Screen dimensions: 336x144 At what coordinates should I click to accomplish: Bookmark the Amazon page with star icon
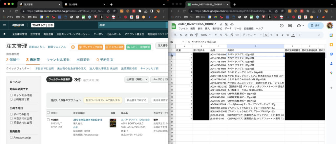coord(115,11)
